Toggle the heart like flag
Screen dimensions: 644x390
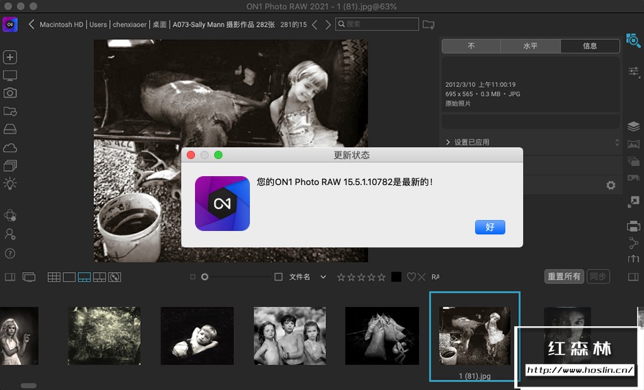point(411,277)
